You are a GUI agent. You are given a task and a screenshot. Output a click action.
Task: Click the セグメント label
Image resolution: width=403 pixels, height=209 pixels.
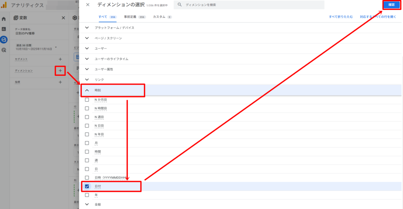21,59
